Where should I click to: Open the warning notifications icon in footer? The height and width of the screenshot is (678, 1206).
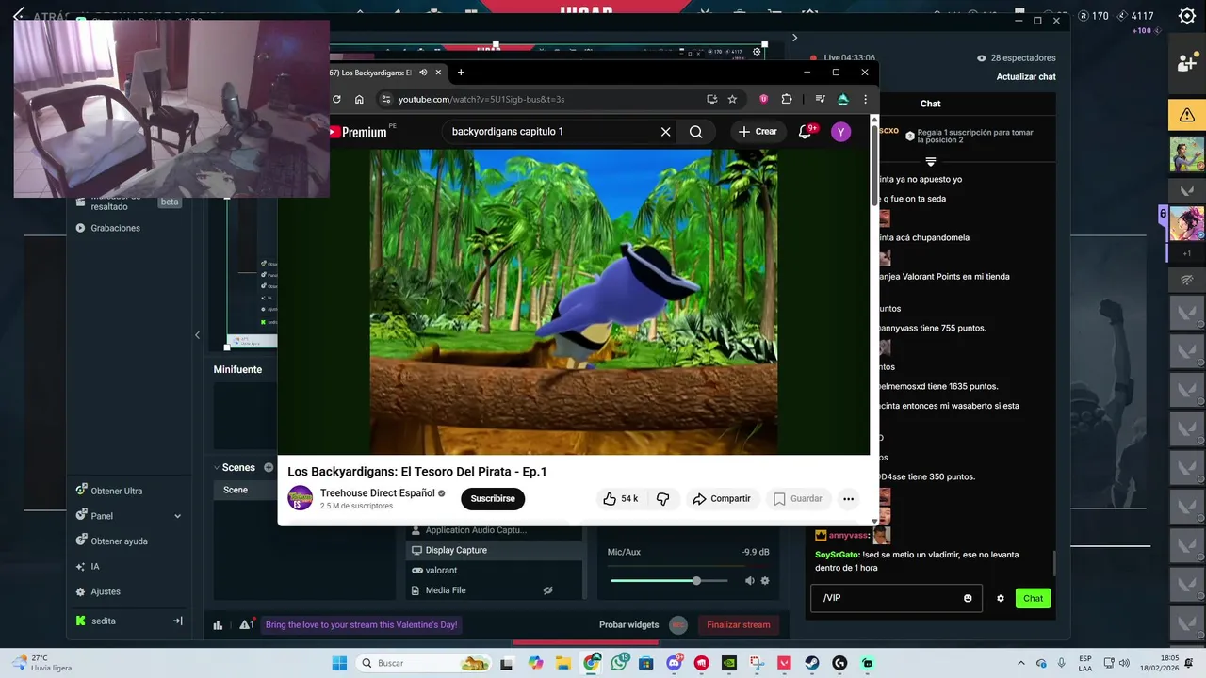point(246,624)
